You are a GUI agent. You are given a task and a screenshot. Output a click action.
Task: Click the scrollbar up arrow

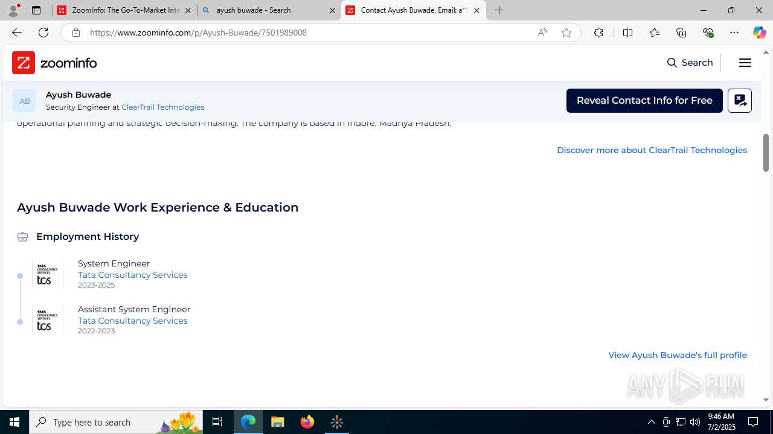(766, 52)
